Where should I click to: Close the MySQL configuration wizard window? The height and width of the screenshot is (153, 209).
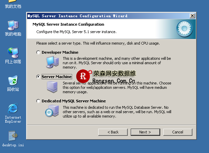[x=192, y=16]
